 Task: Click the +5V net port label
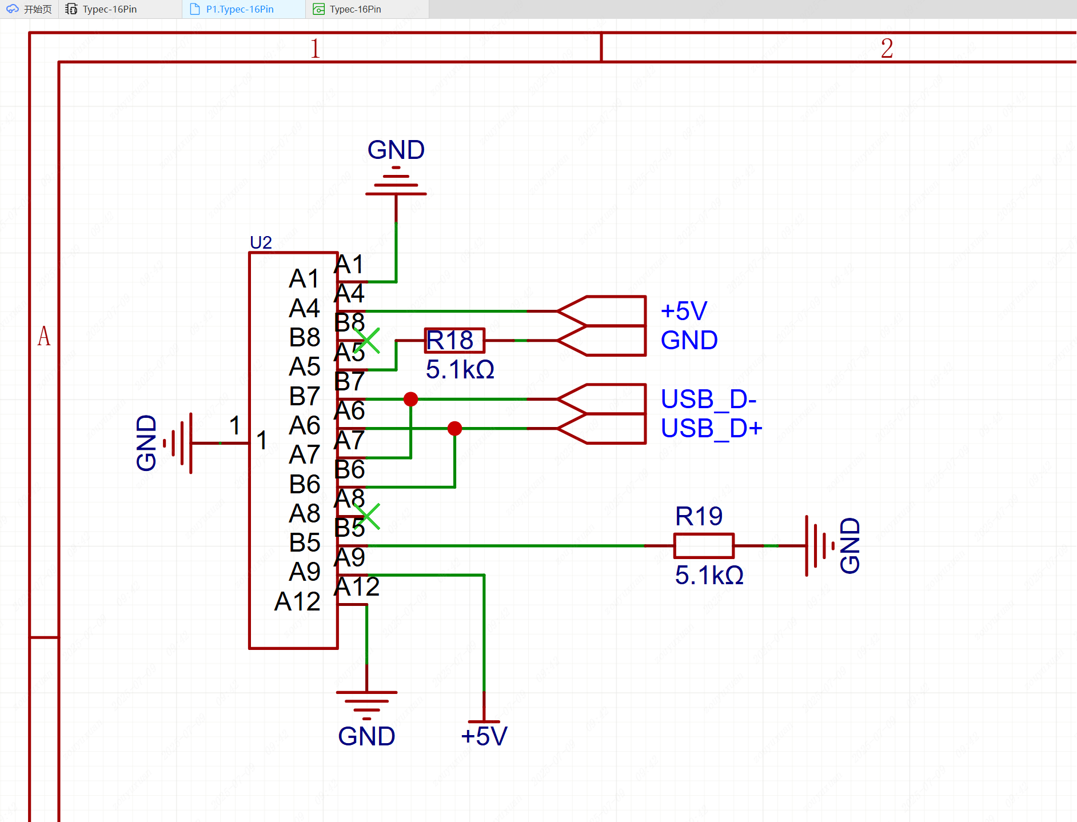tap(601, 311)
